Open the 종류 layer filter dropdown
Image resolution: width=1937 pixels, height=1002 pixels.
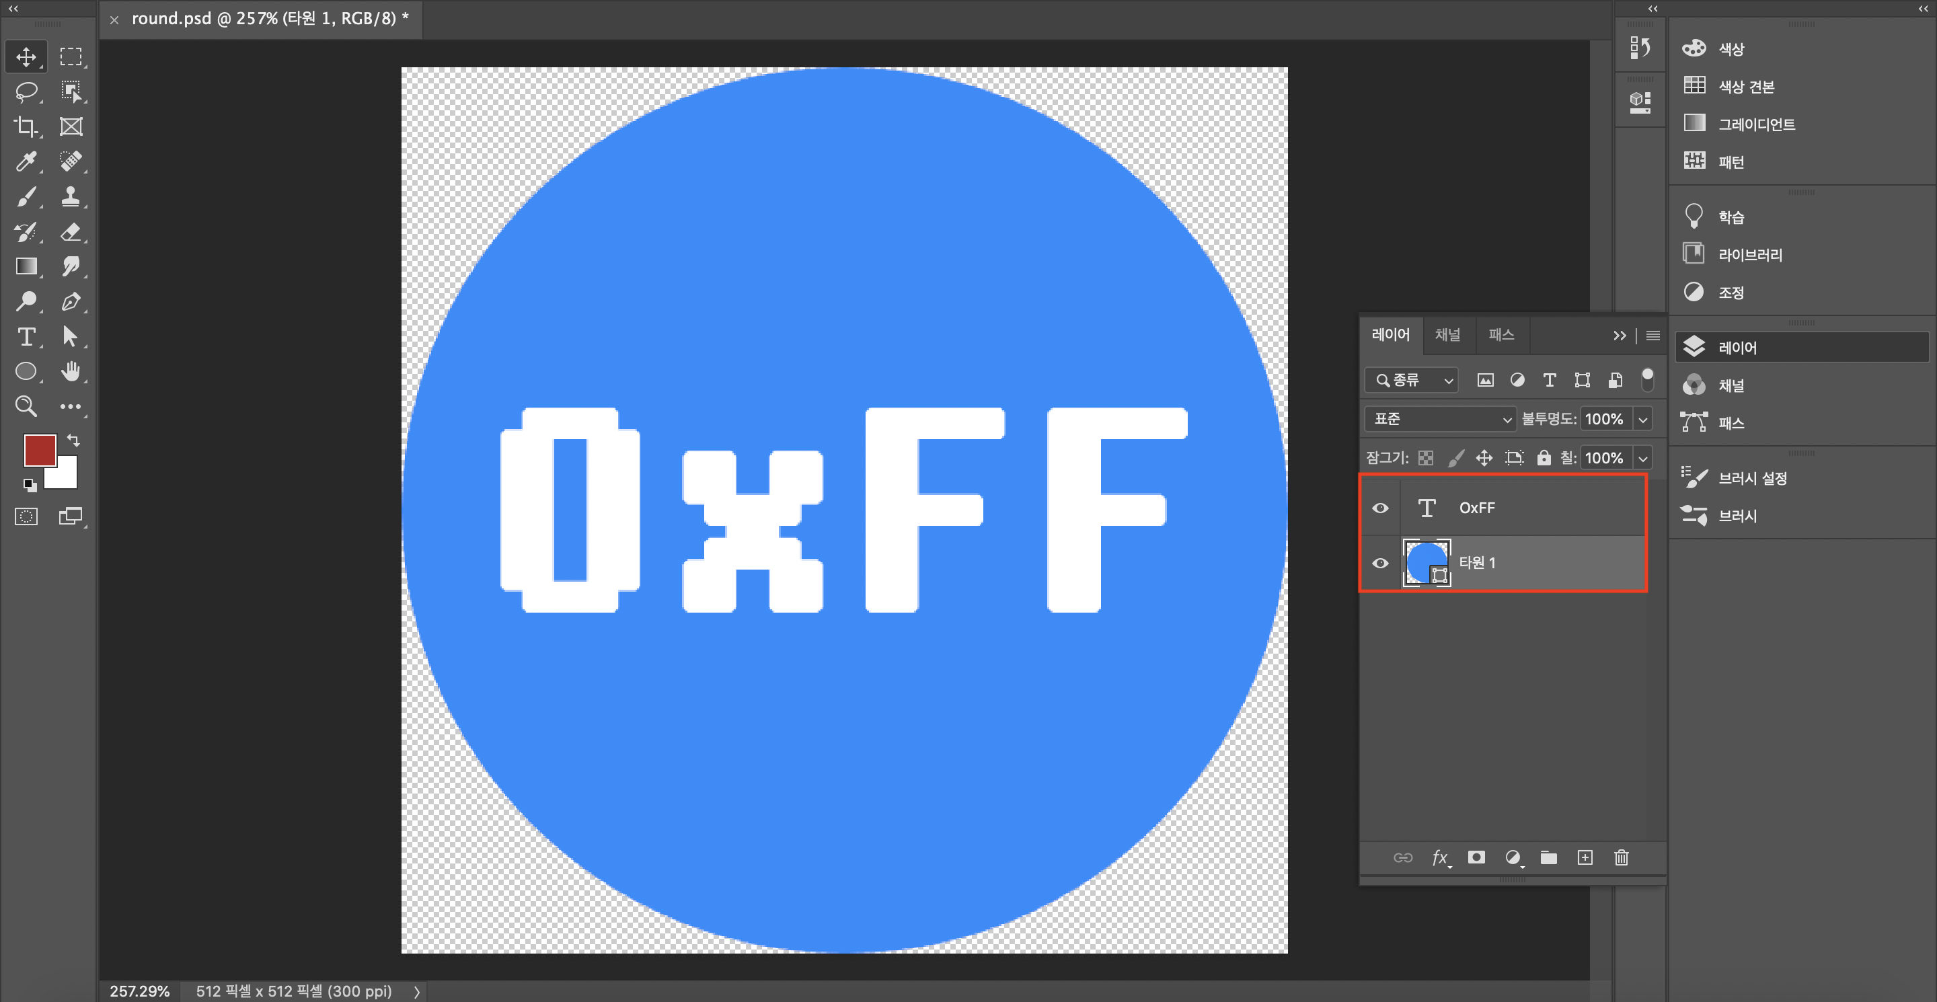pyautogui.click(x=1412, y=381)
